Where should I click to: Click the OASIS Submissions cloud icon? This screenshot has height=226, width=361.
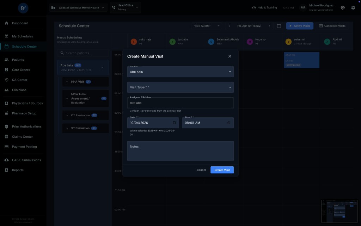6,160
